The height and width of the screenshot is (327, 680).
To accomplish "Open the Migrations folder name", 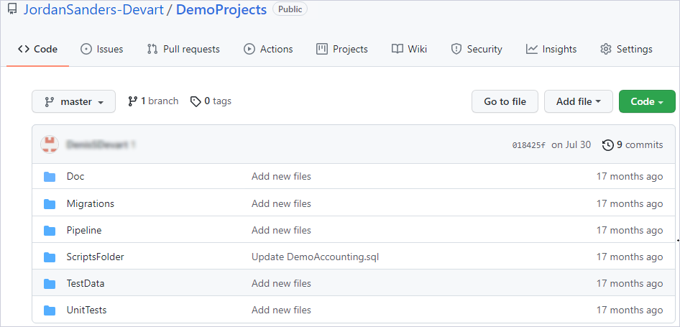I will coord(90,204).
